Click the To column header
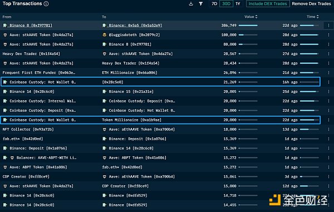The image size is (334, 212). [104, 17]
